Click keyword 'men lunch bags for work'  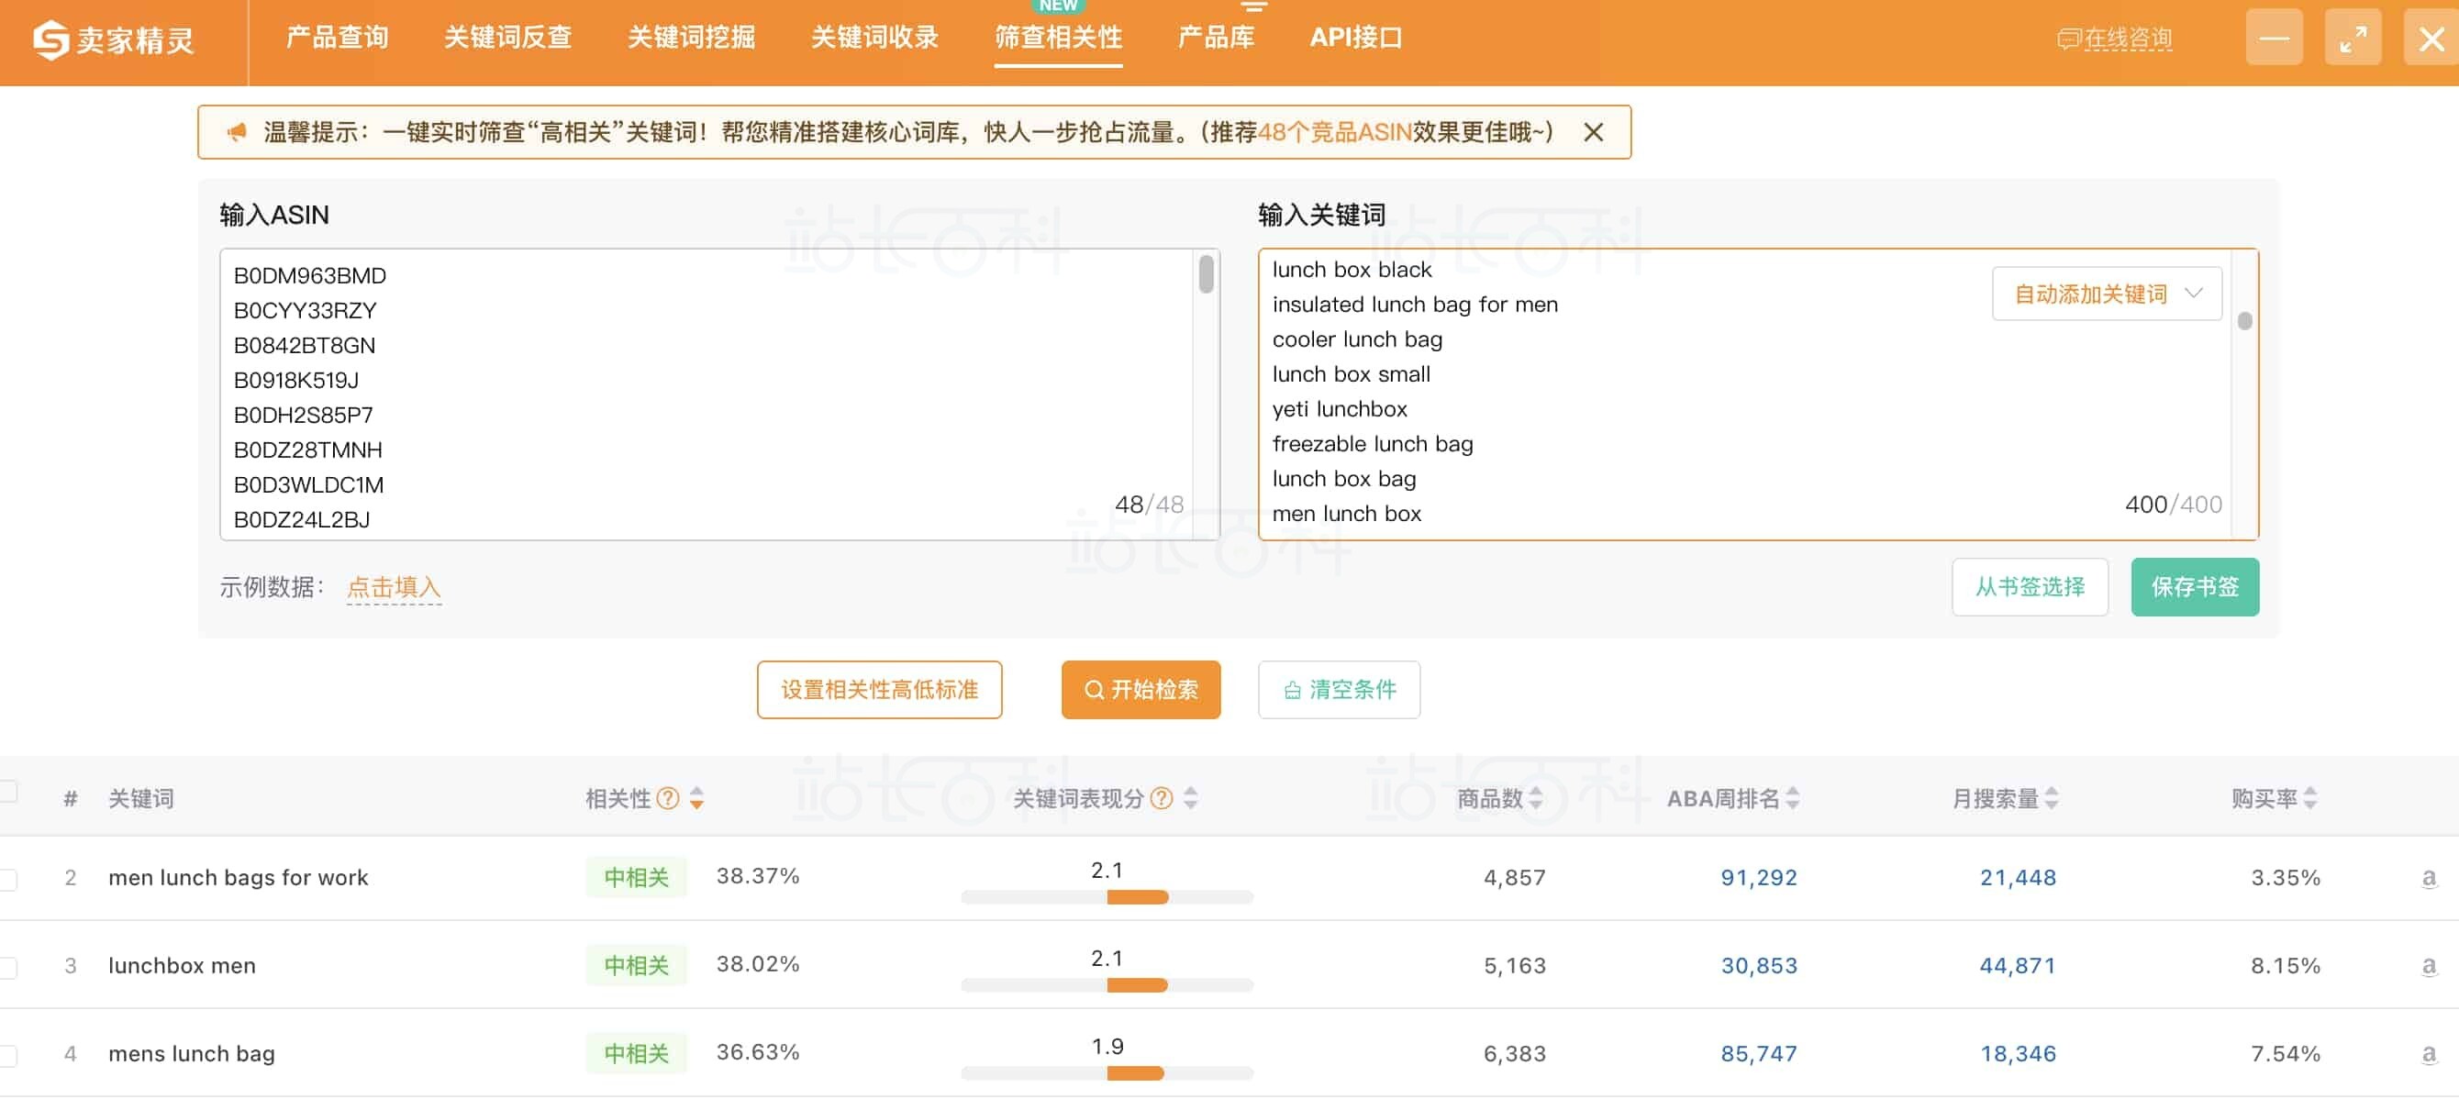(238, 878)
